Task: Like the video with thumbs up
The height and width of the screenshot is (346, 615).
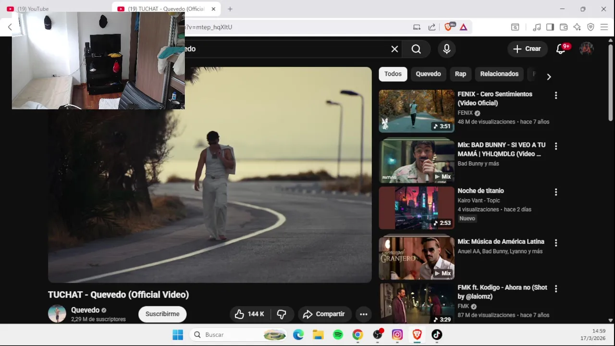Action: click(249, 314)
